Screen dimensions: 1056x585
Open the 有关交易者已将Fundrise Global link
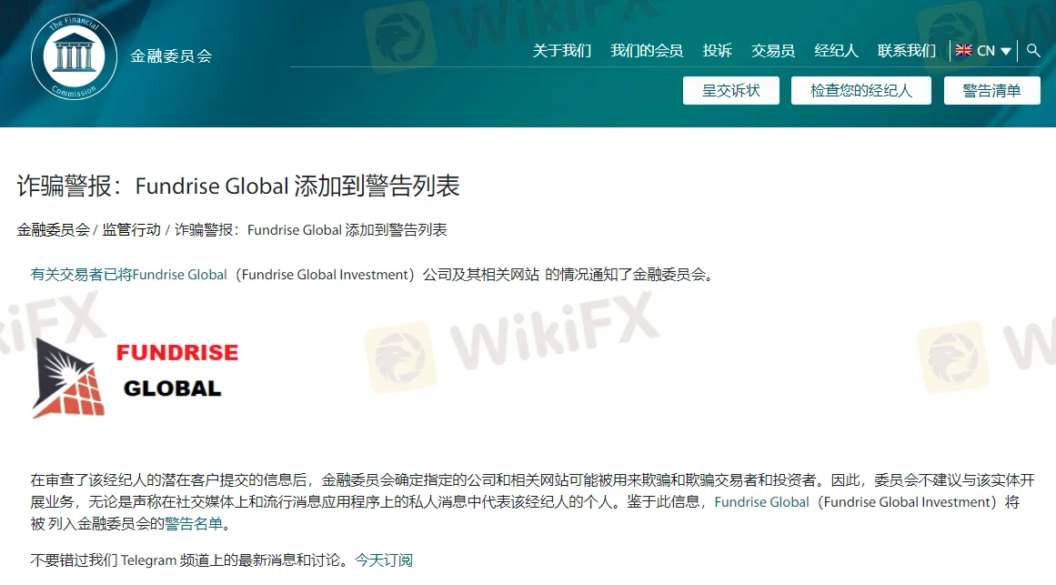coord(128,274)
